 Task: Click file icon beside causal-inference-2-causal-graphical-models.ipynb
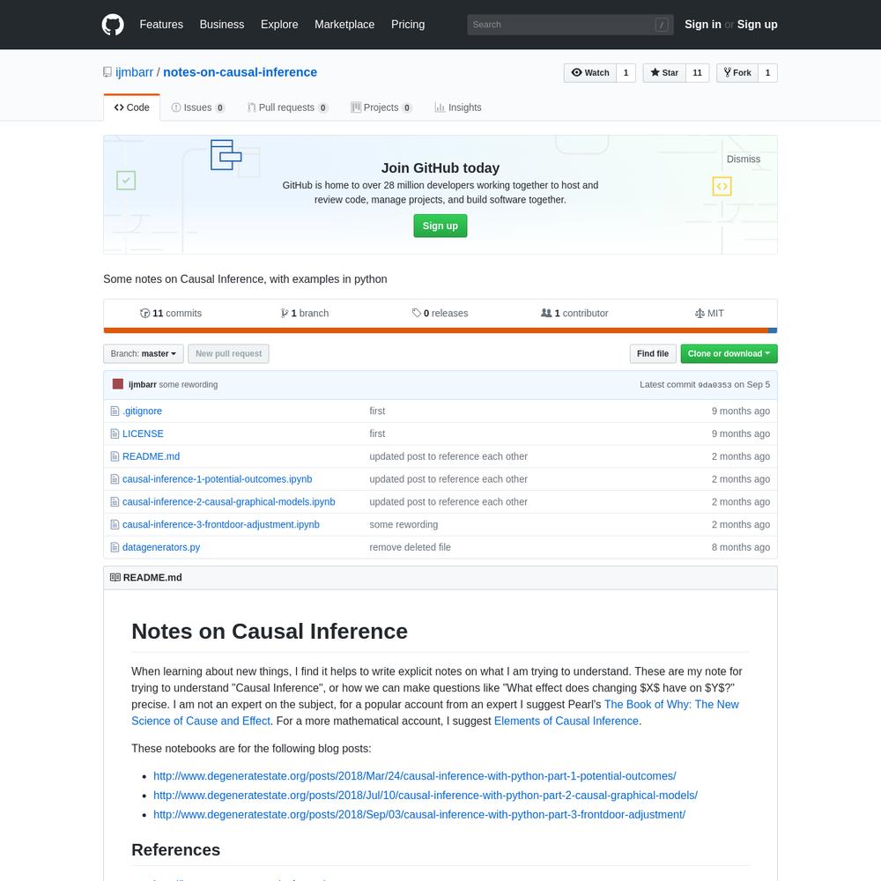[x=115, y=502]
